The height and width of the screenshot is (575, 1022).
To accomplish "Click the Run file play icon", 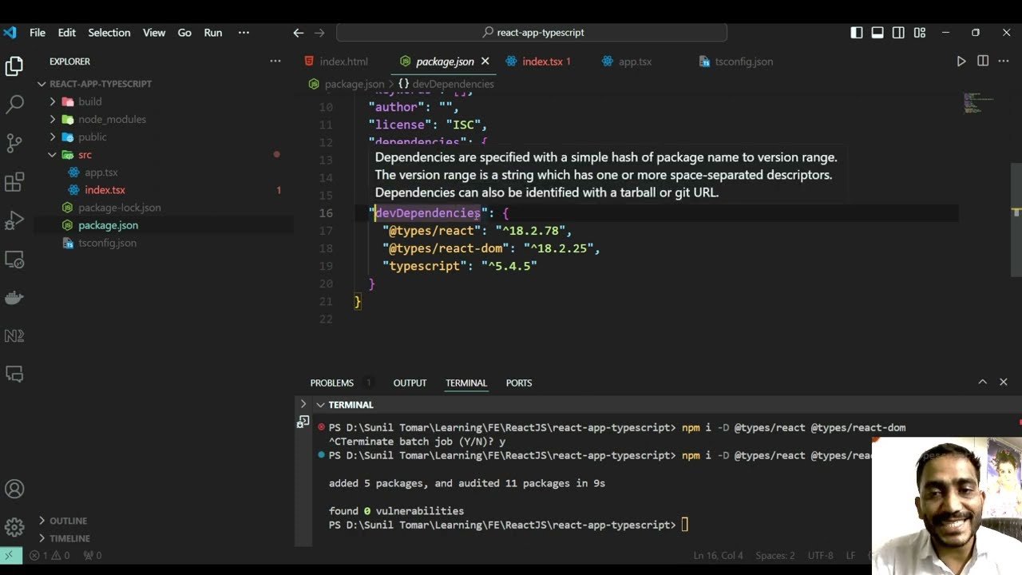I will [x=961, y=61].
